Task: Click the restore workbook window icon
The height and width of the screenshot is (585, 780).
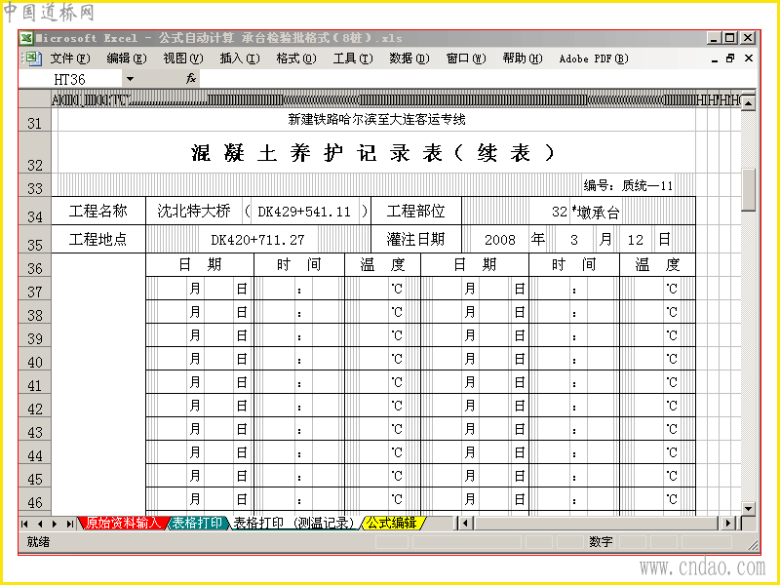Action: [x=730, y=58]
